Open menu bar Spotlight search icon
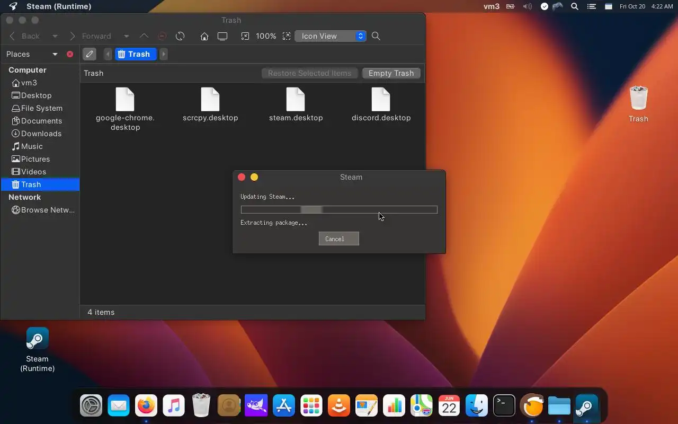This screenshot has width=678, height=424. pyautogui.click(x=575, y=6)
